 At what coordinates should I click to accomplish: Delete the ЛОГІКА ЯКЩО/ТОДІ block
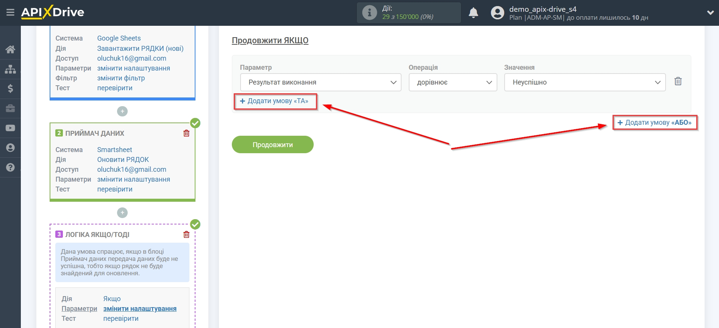[186, 234]
